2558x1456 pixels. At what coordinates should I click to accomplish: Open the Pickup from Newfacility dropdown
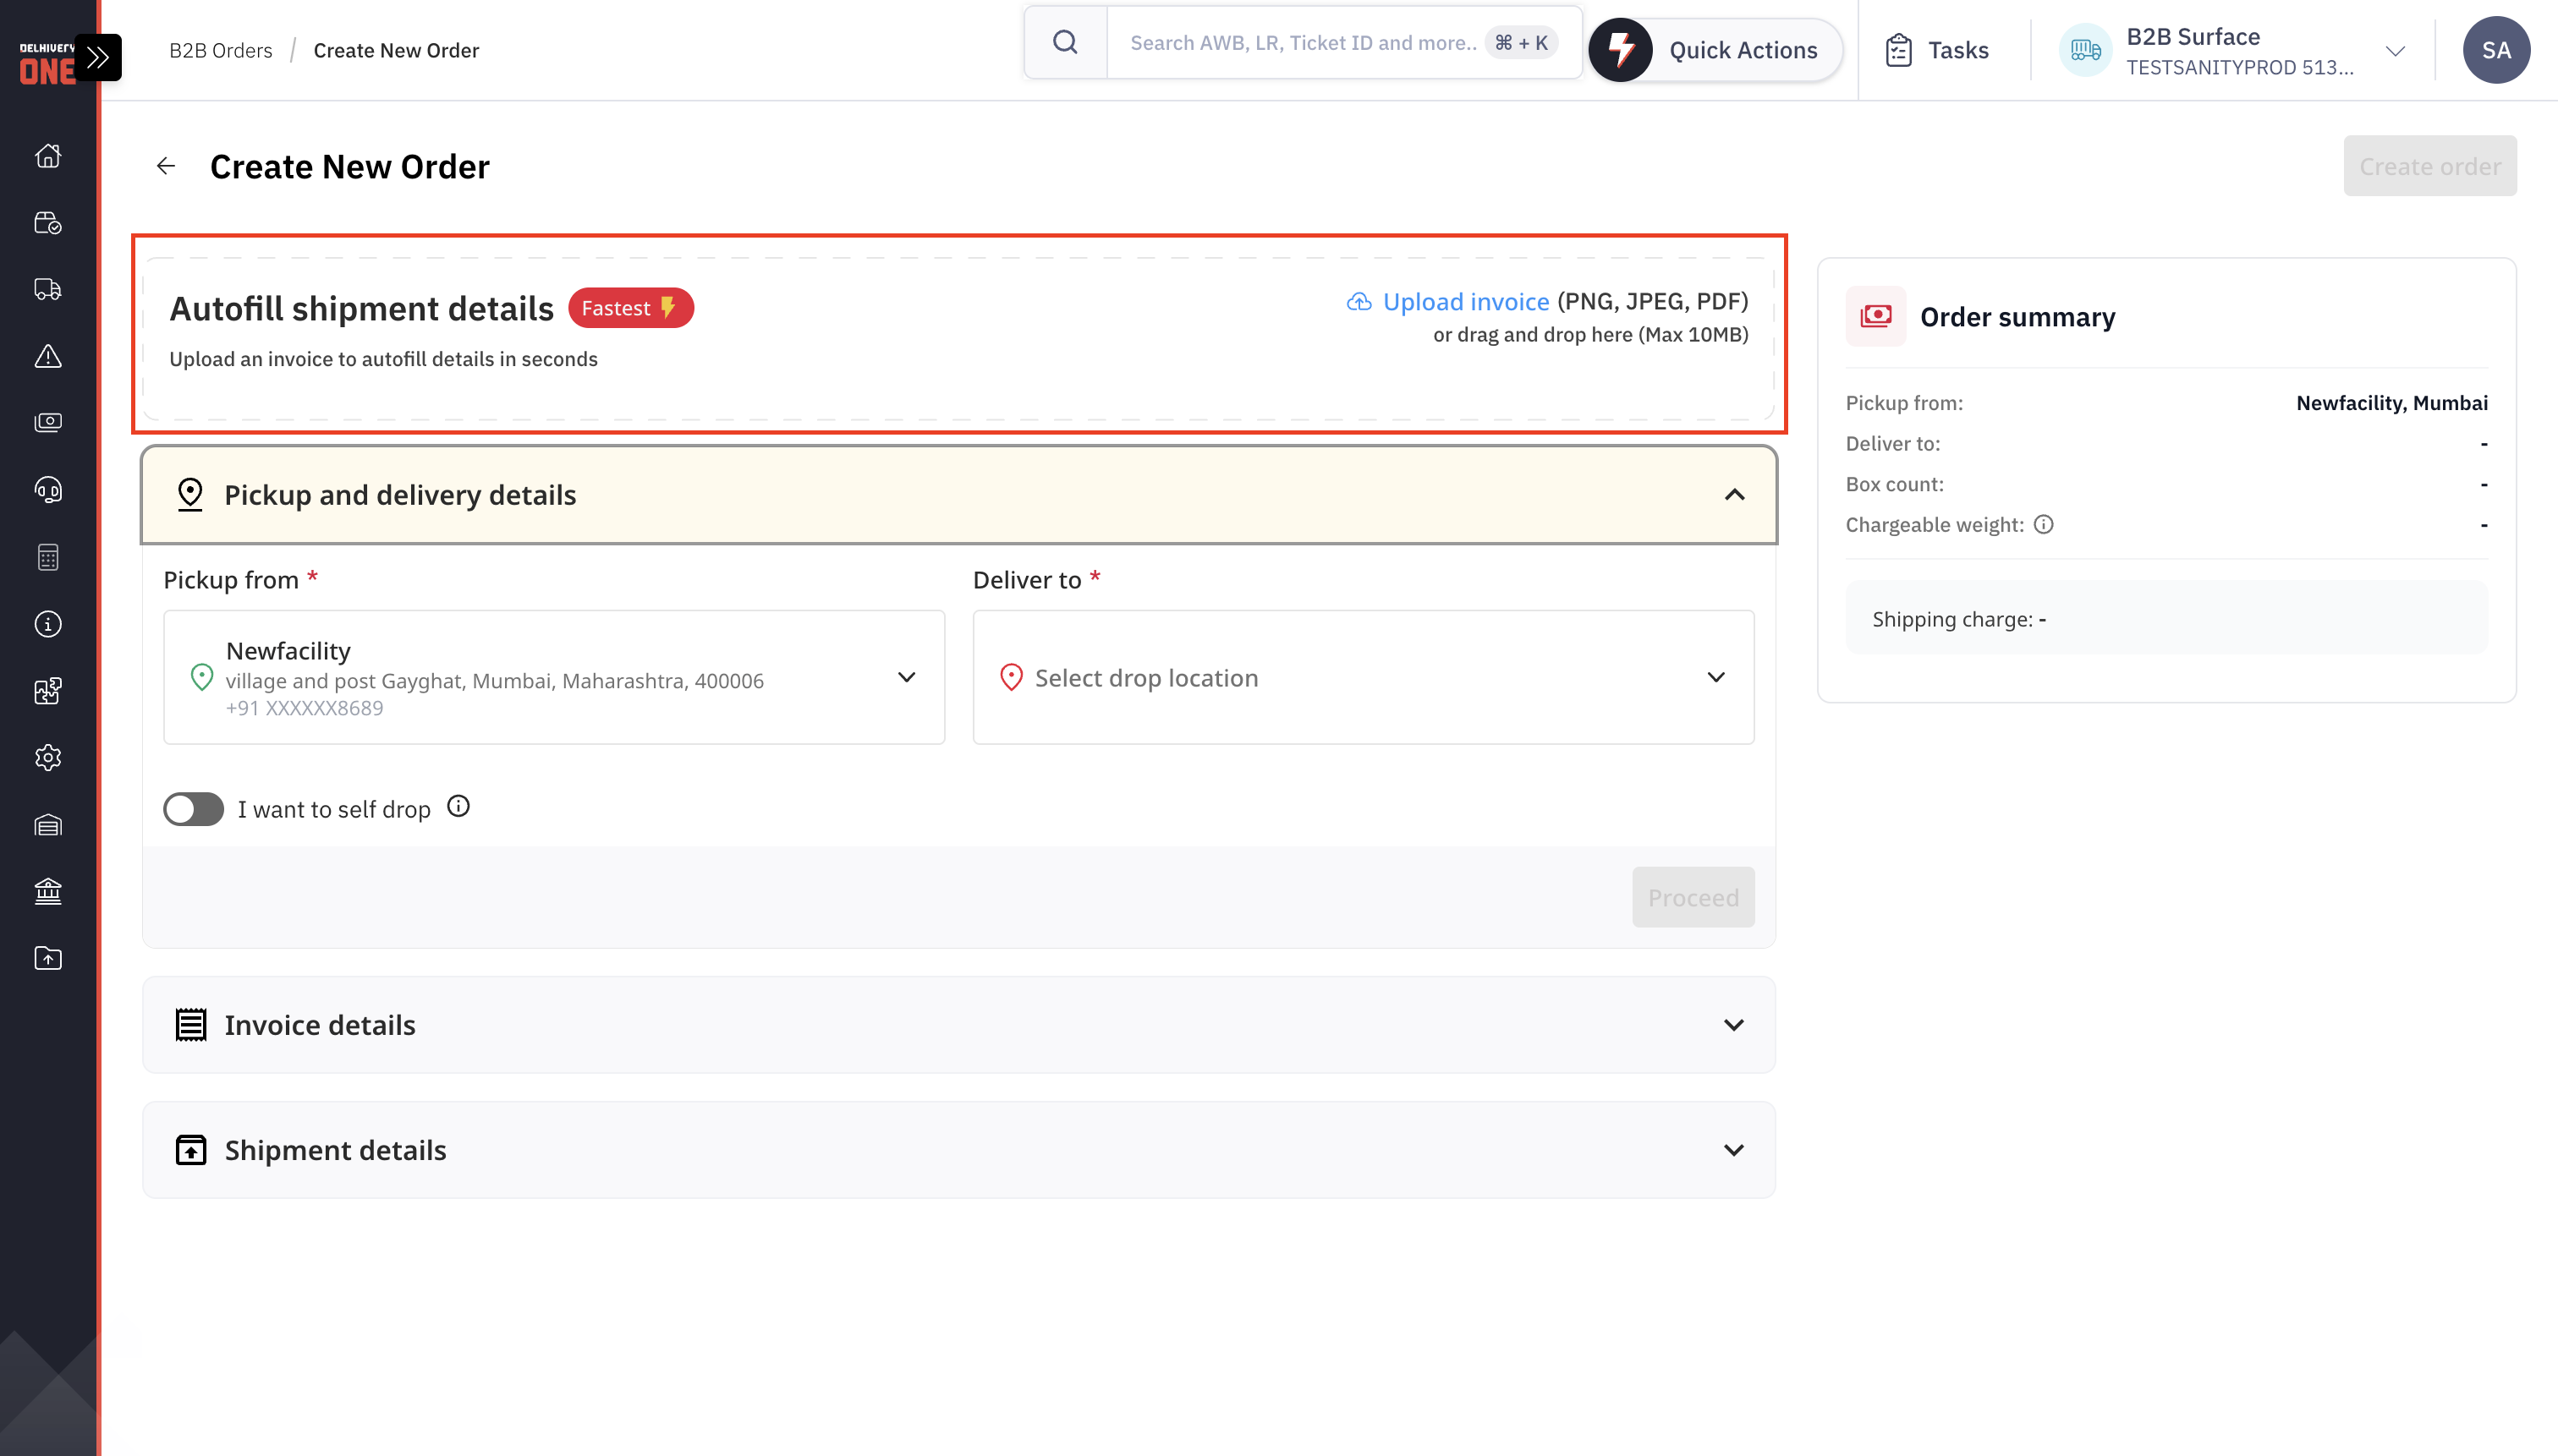(x=554, y=677)
